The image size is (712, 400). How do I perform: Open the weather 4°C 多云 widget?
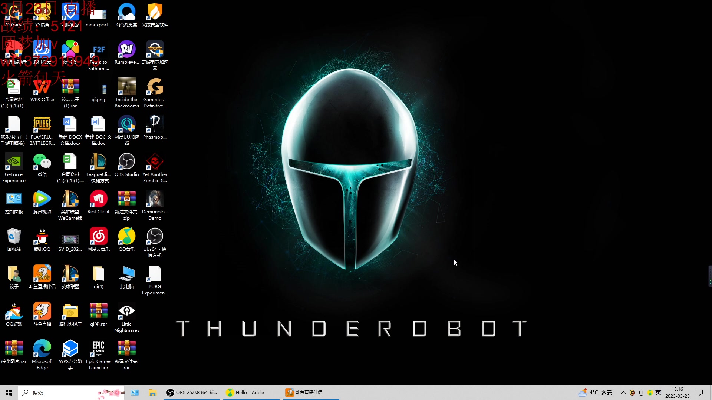[x=595, y=393]
